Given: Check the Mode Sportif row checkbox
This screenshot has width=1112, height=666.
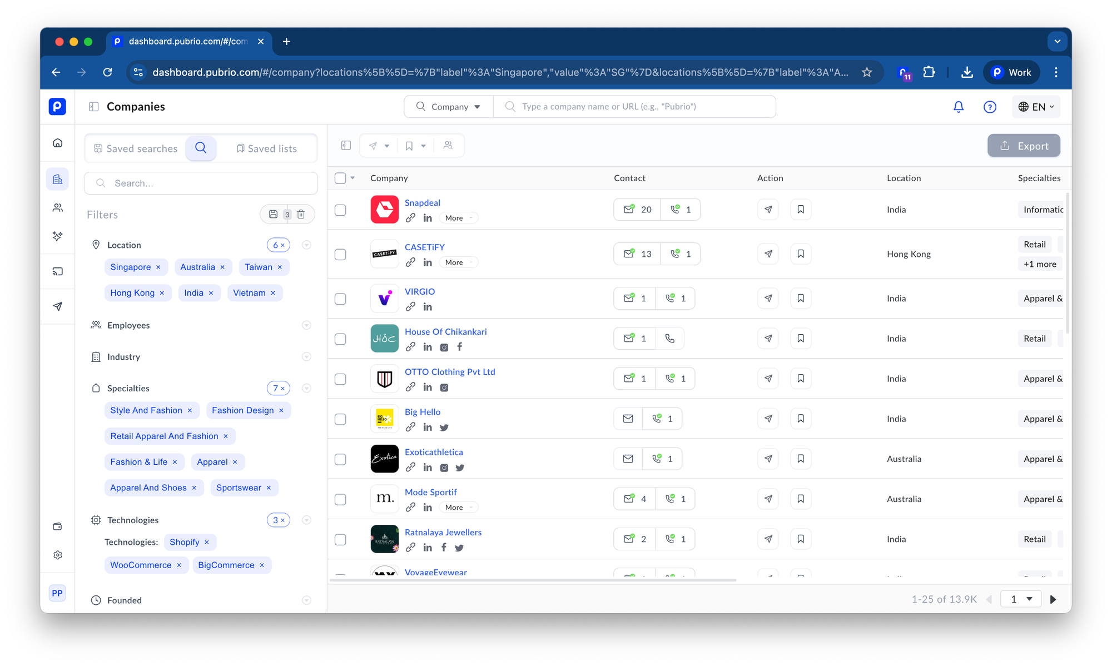Looking at the screenshot, I should pyautogui.click(x=340, y=500).
